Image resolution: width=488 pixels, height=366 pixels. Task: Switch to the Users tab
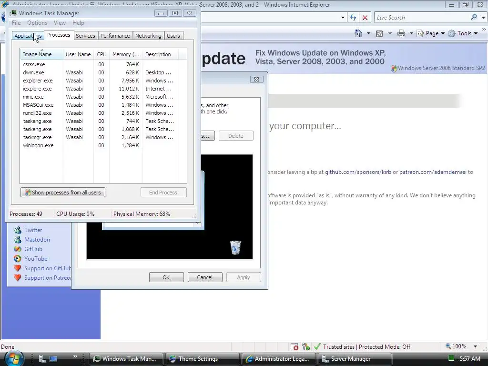pyautogui.click(x=173, y=36)
